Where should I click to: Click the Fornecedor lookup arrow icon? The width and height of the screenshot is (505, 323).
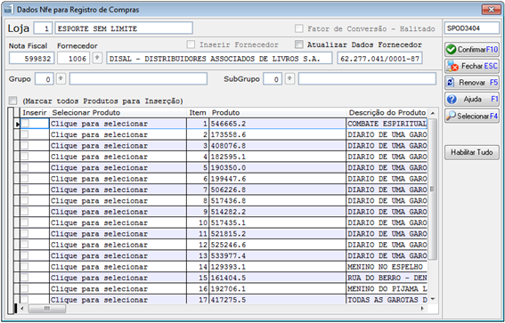97,58
